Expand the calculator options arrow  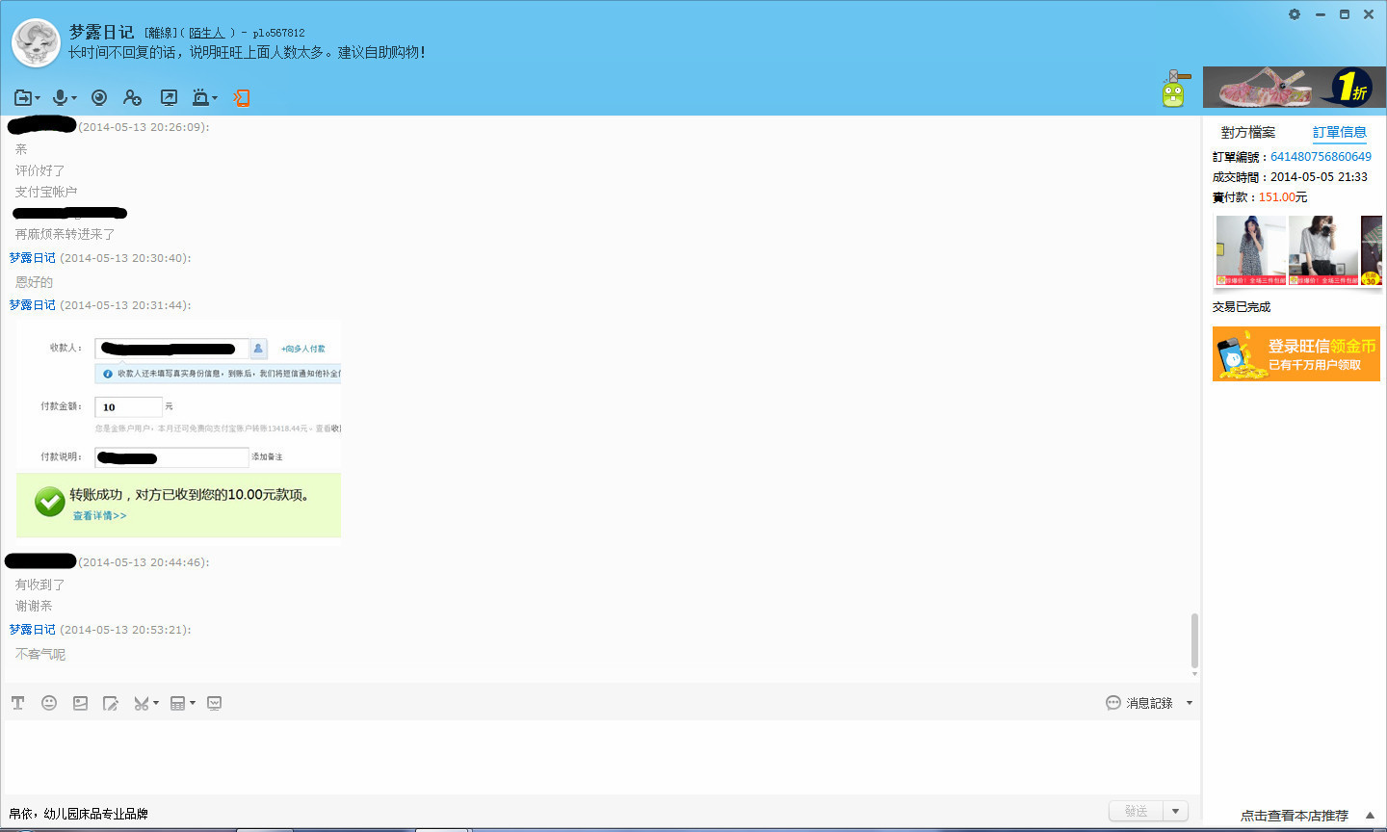click(193, 703)
